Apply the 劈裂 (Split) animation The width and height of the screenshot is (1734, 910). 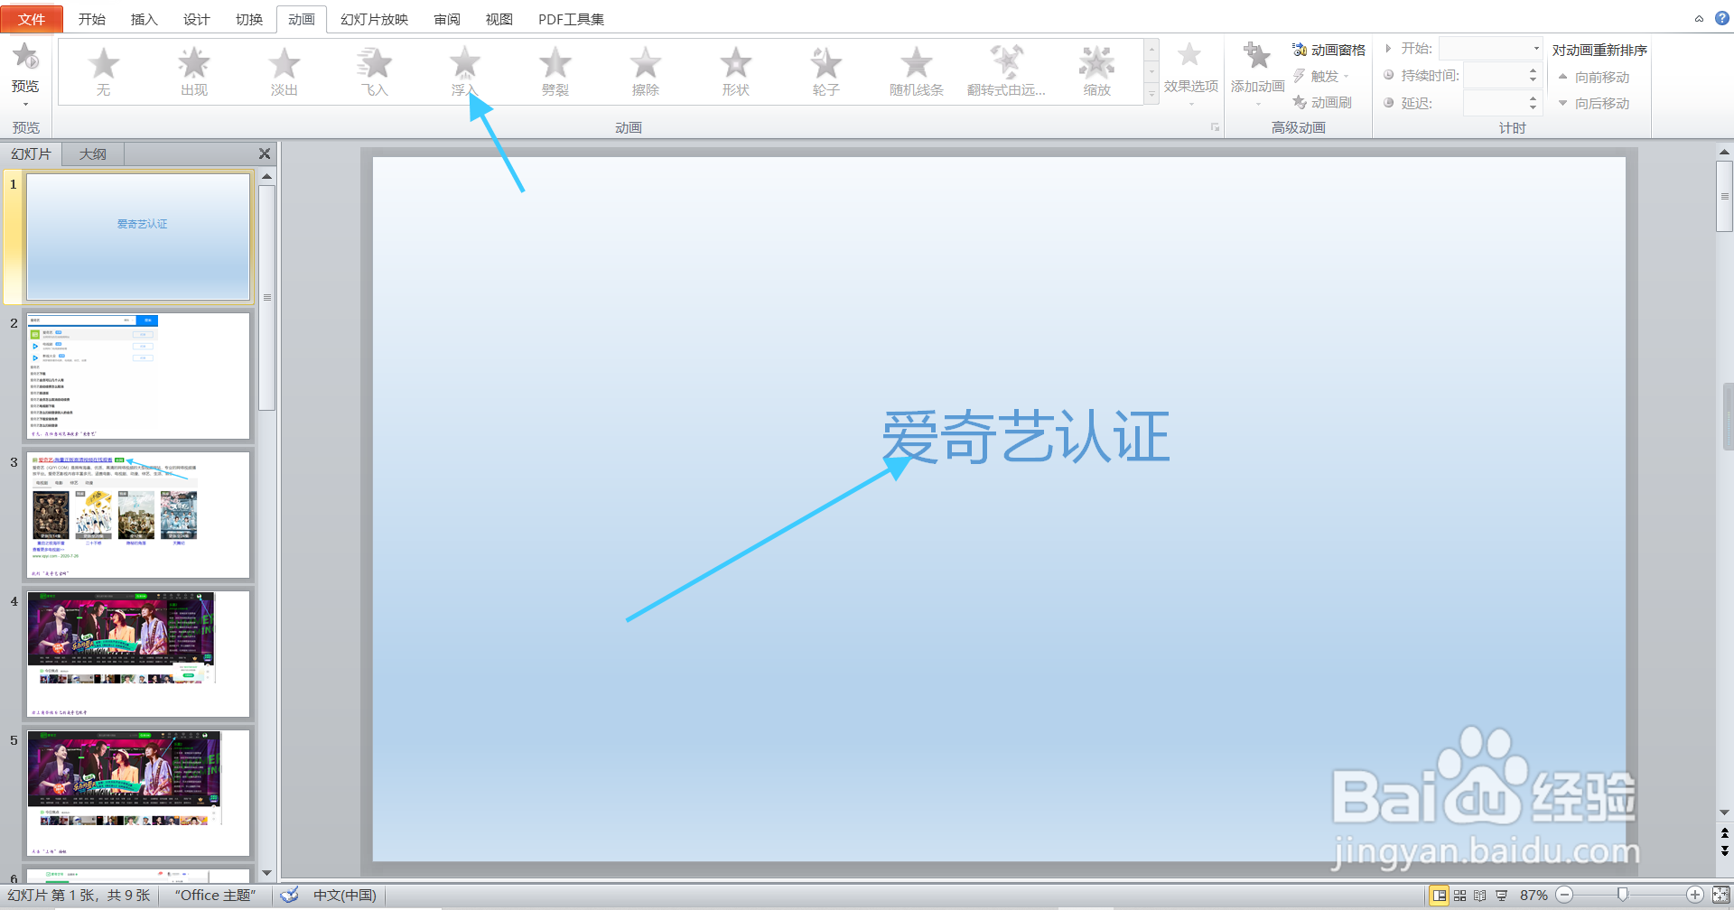click(555, 72)
